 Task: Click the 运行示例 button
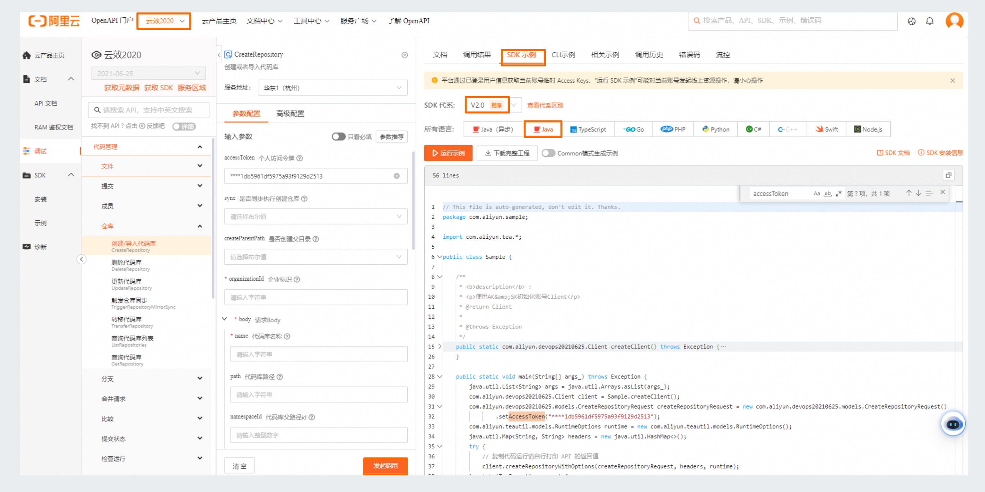pos(448,153)
